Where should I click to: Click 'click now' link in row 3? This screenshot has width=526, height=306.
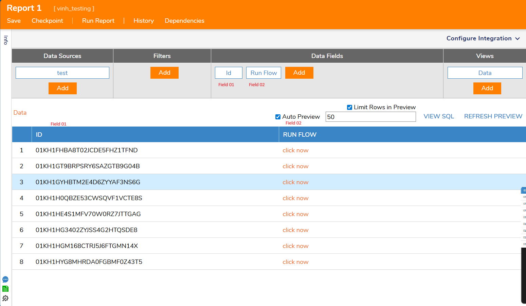point(295,182)
